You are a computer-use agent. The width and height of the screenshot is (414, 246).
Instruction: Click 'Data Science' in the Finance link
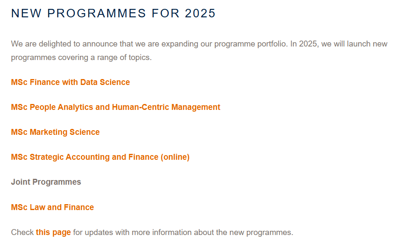pos(105,82)
